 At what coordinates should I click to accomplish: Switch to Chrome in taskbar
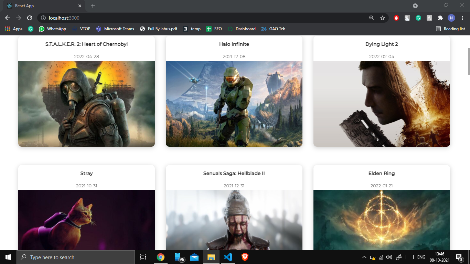tap(160, 257)
